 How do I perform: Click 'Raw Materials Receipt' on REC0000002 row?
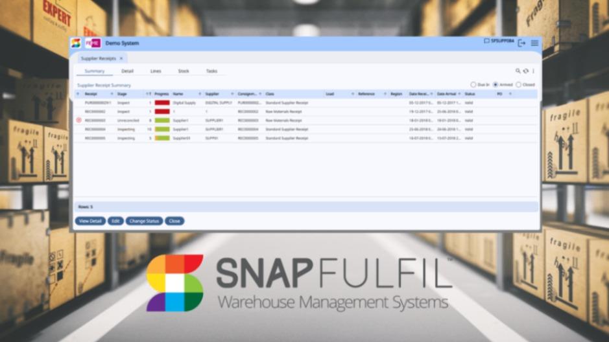coord(283,111)
